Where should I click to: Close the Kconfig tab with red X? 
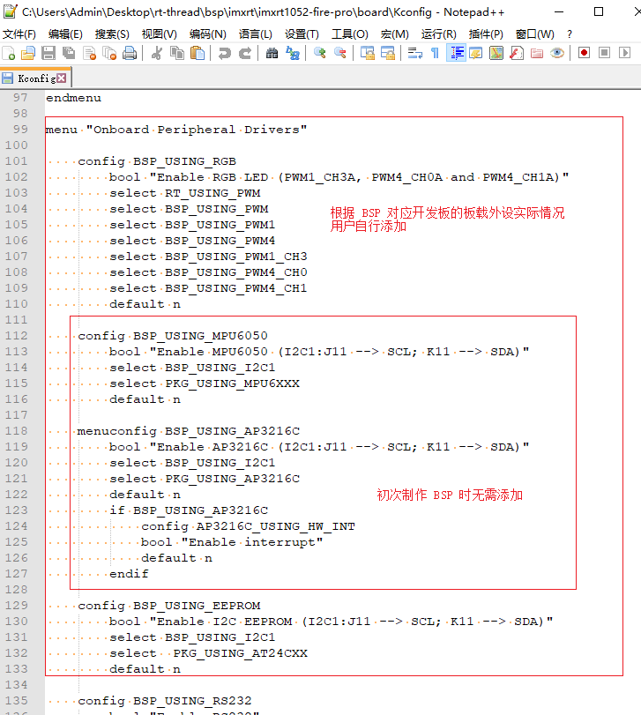coord(62,78)
